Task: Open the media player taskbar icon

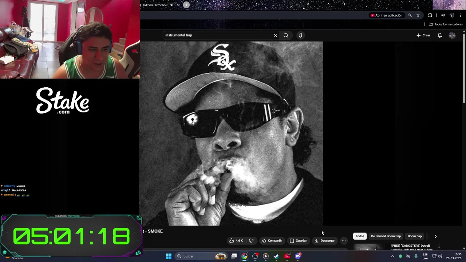Action: click(266, 256)
